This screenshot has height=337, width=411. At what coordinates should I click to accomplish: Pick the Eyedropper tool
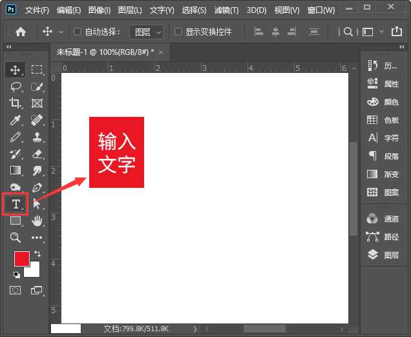click(16, 120)
